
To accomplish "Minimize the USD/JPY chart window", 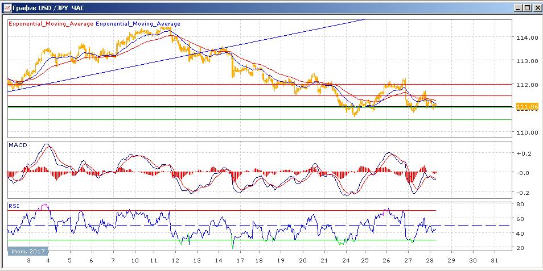I will click(517, 8).
